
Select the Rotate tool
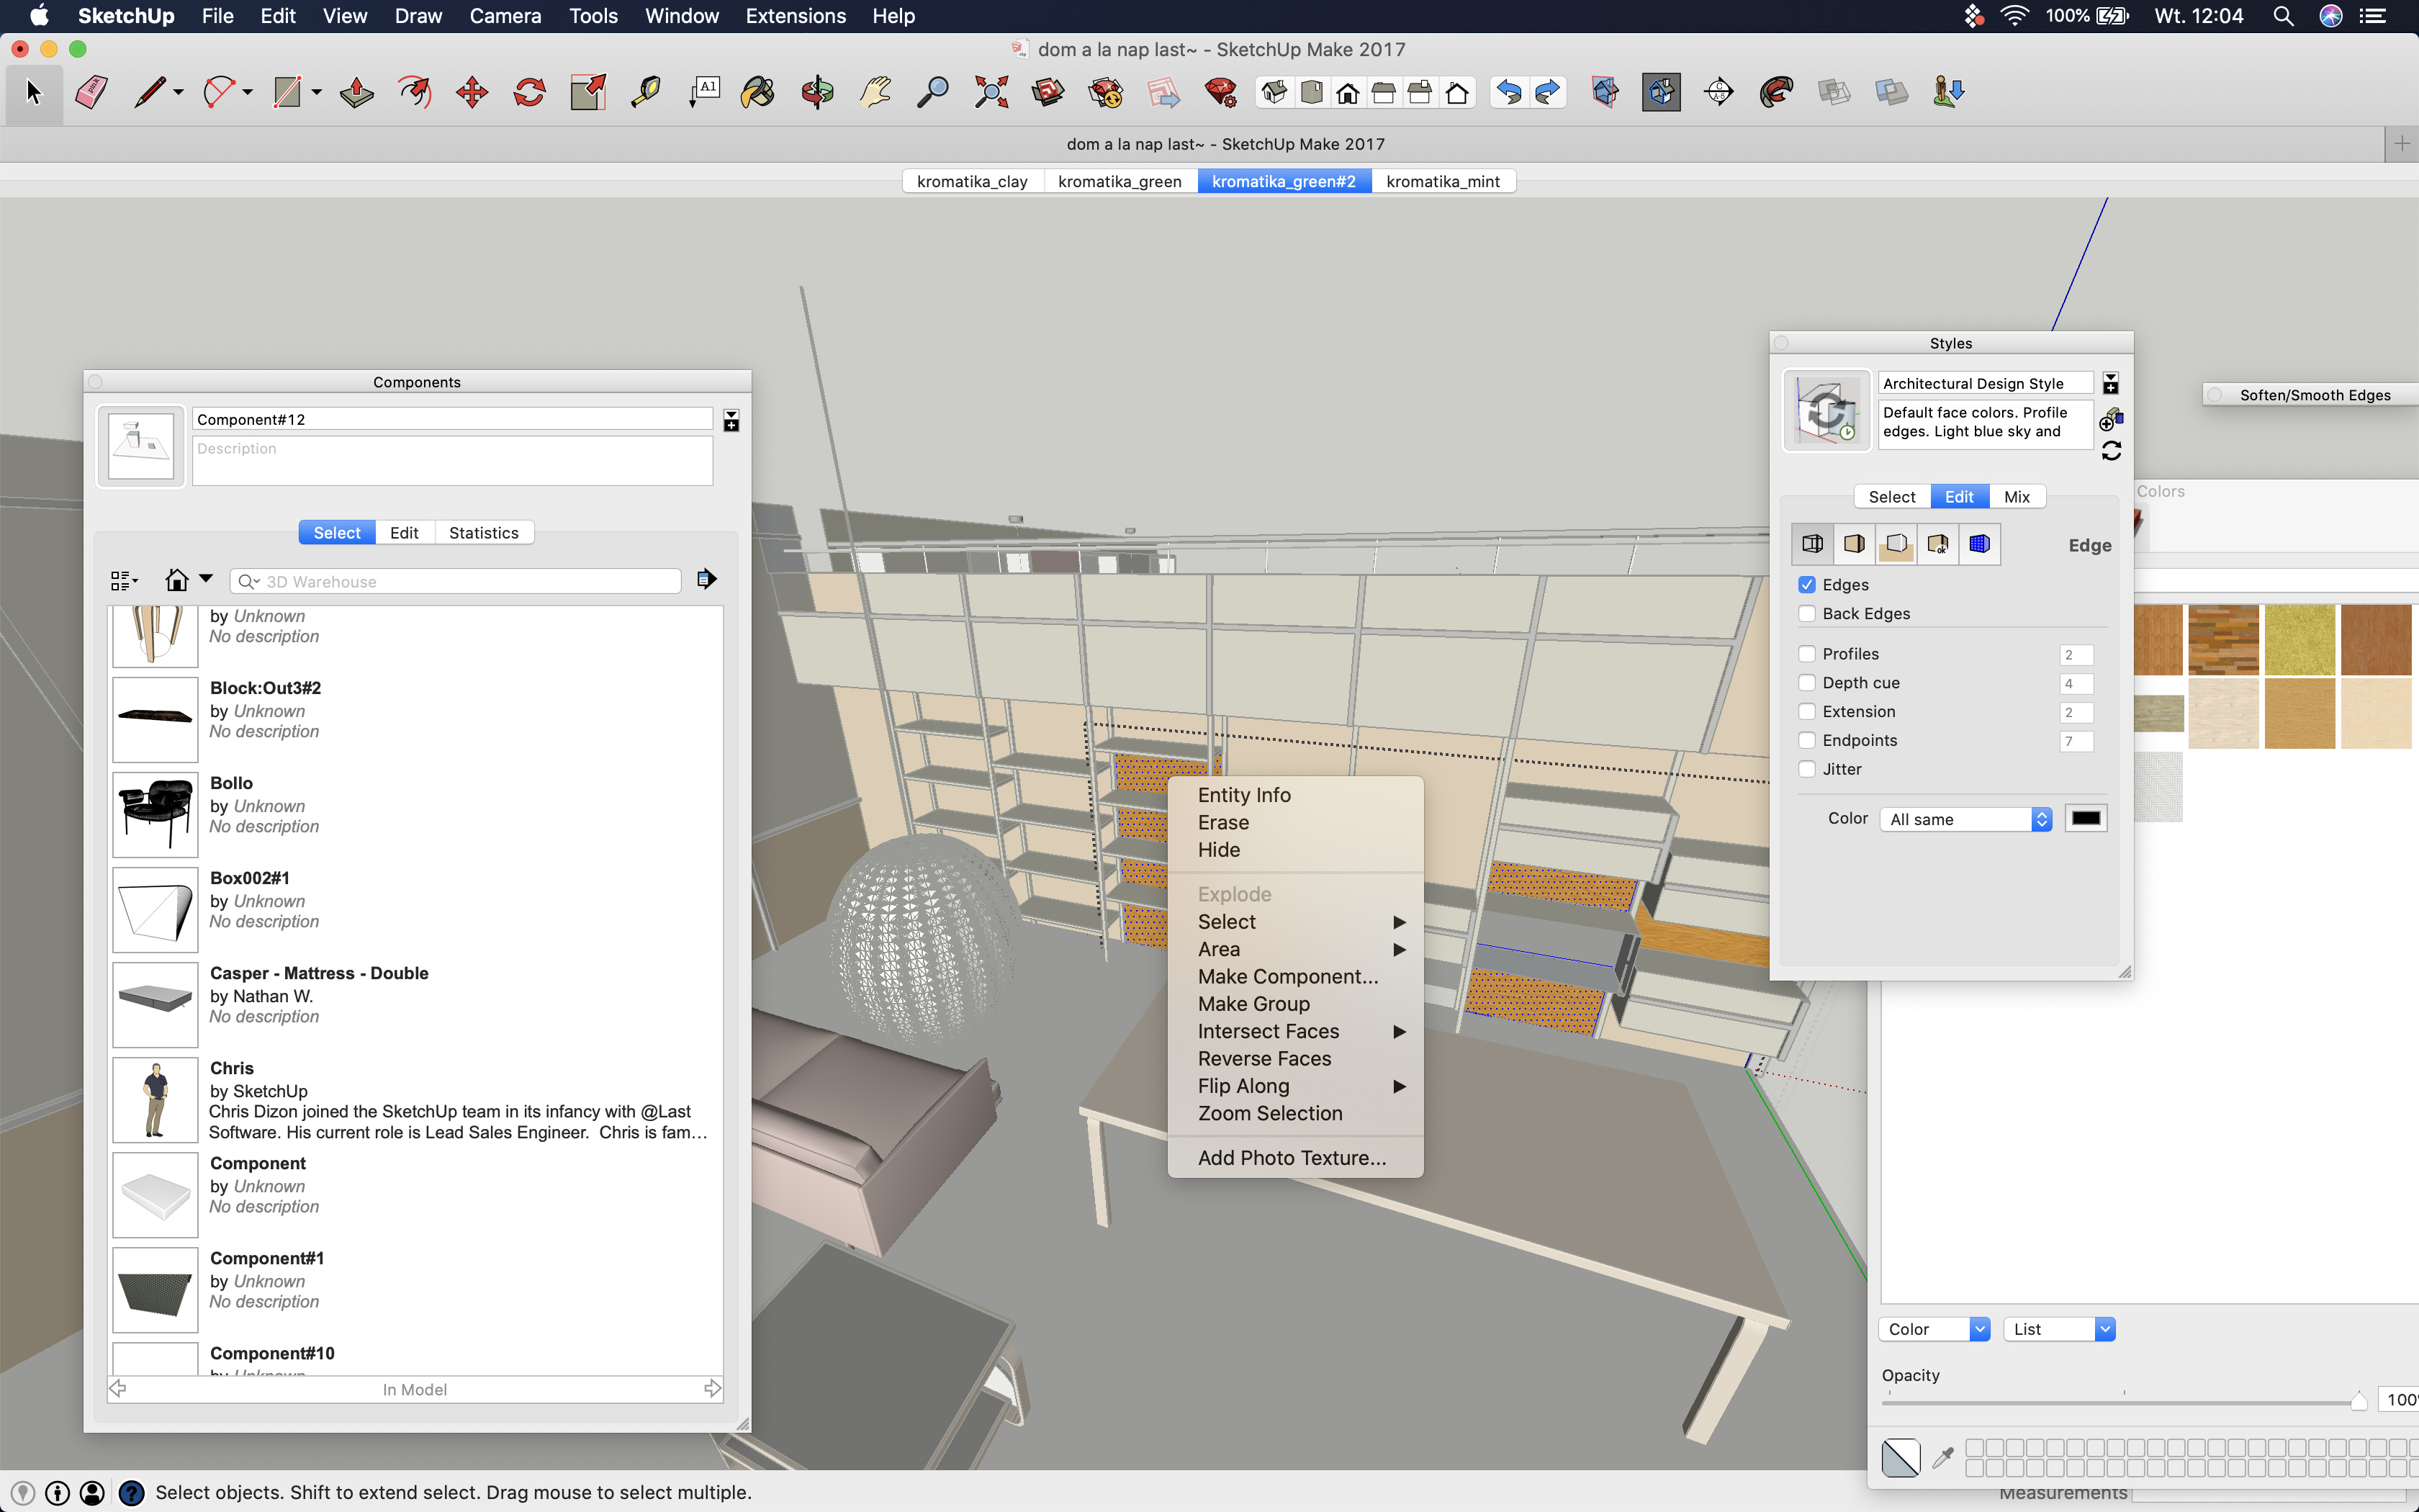coord(530,93)
